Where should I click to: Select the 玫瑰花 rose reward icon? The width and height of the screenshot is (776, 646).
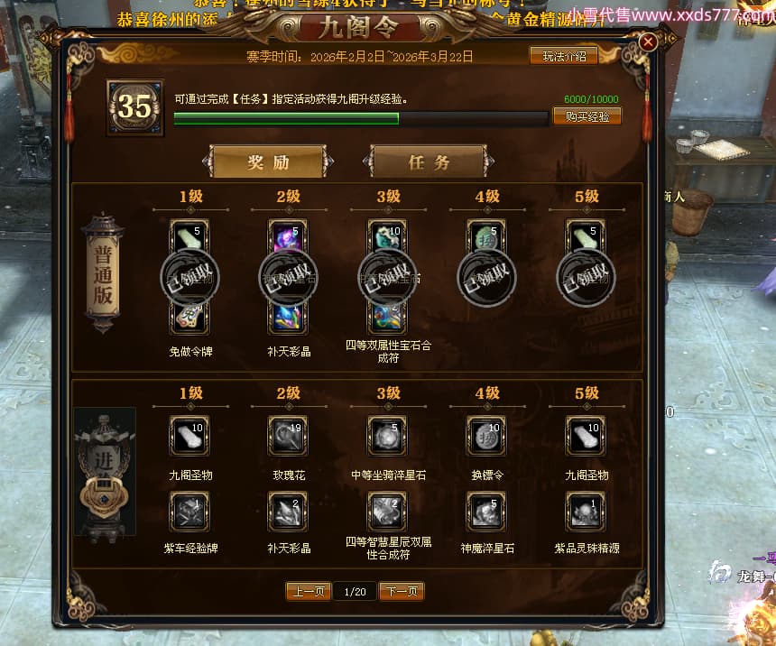[x=288, y=435]
